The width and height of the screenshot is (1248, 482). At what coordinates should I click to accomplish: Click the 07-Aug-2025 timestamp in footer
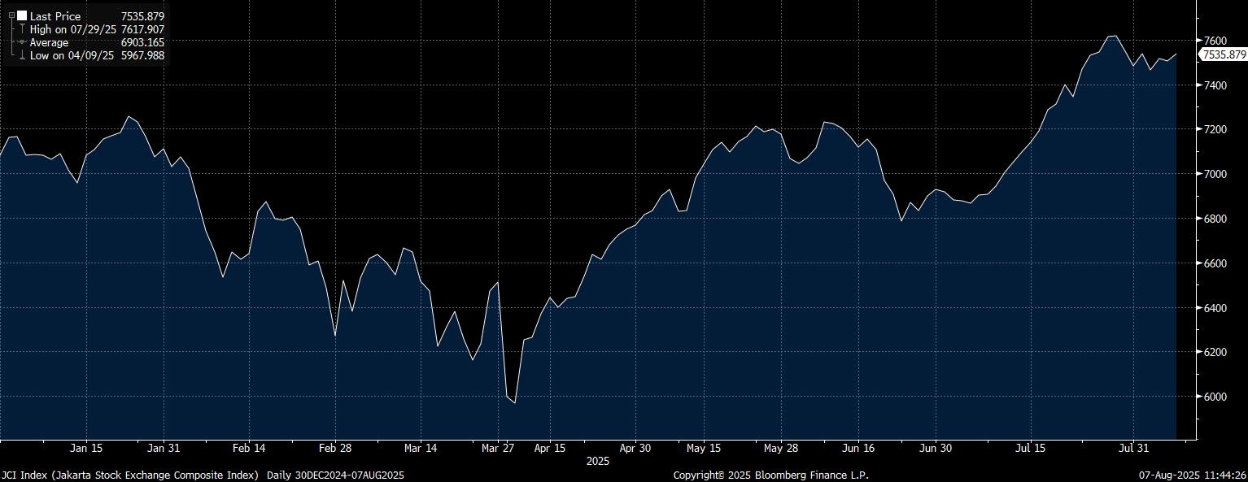(1193, 475)
